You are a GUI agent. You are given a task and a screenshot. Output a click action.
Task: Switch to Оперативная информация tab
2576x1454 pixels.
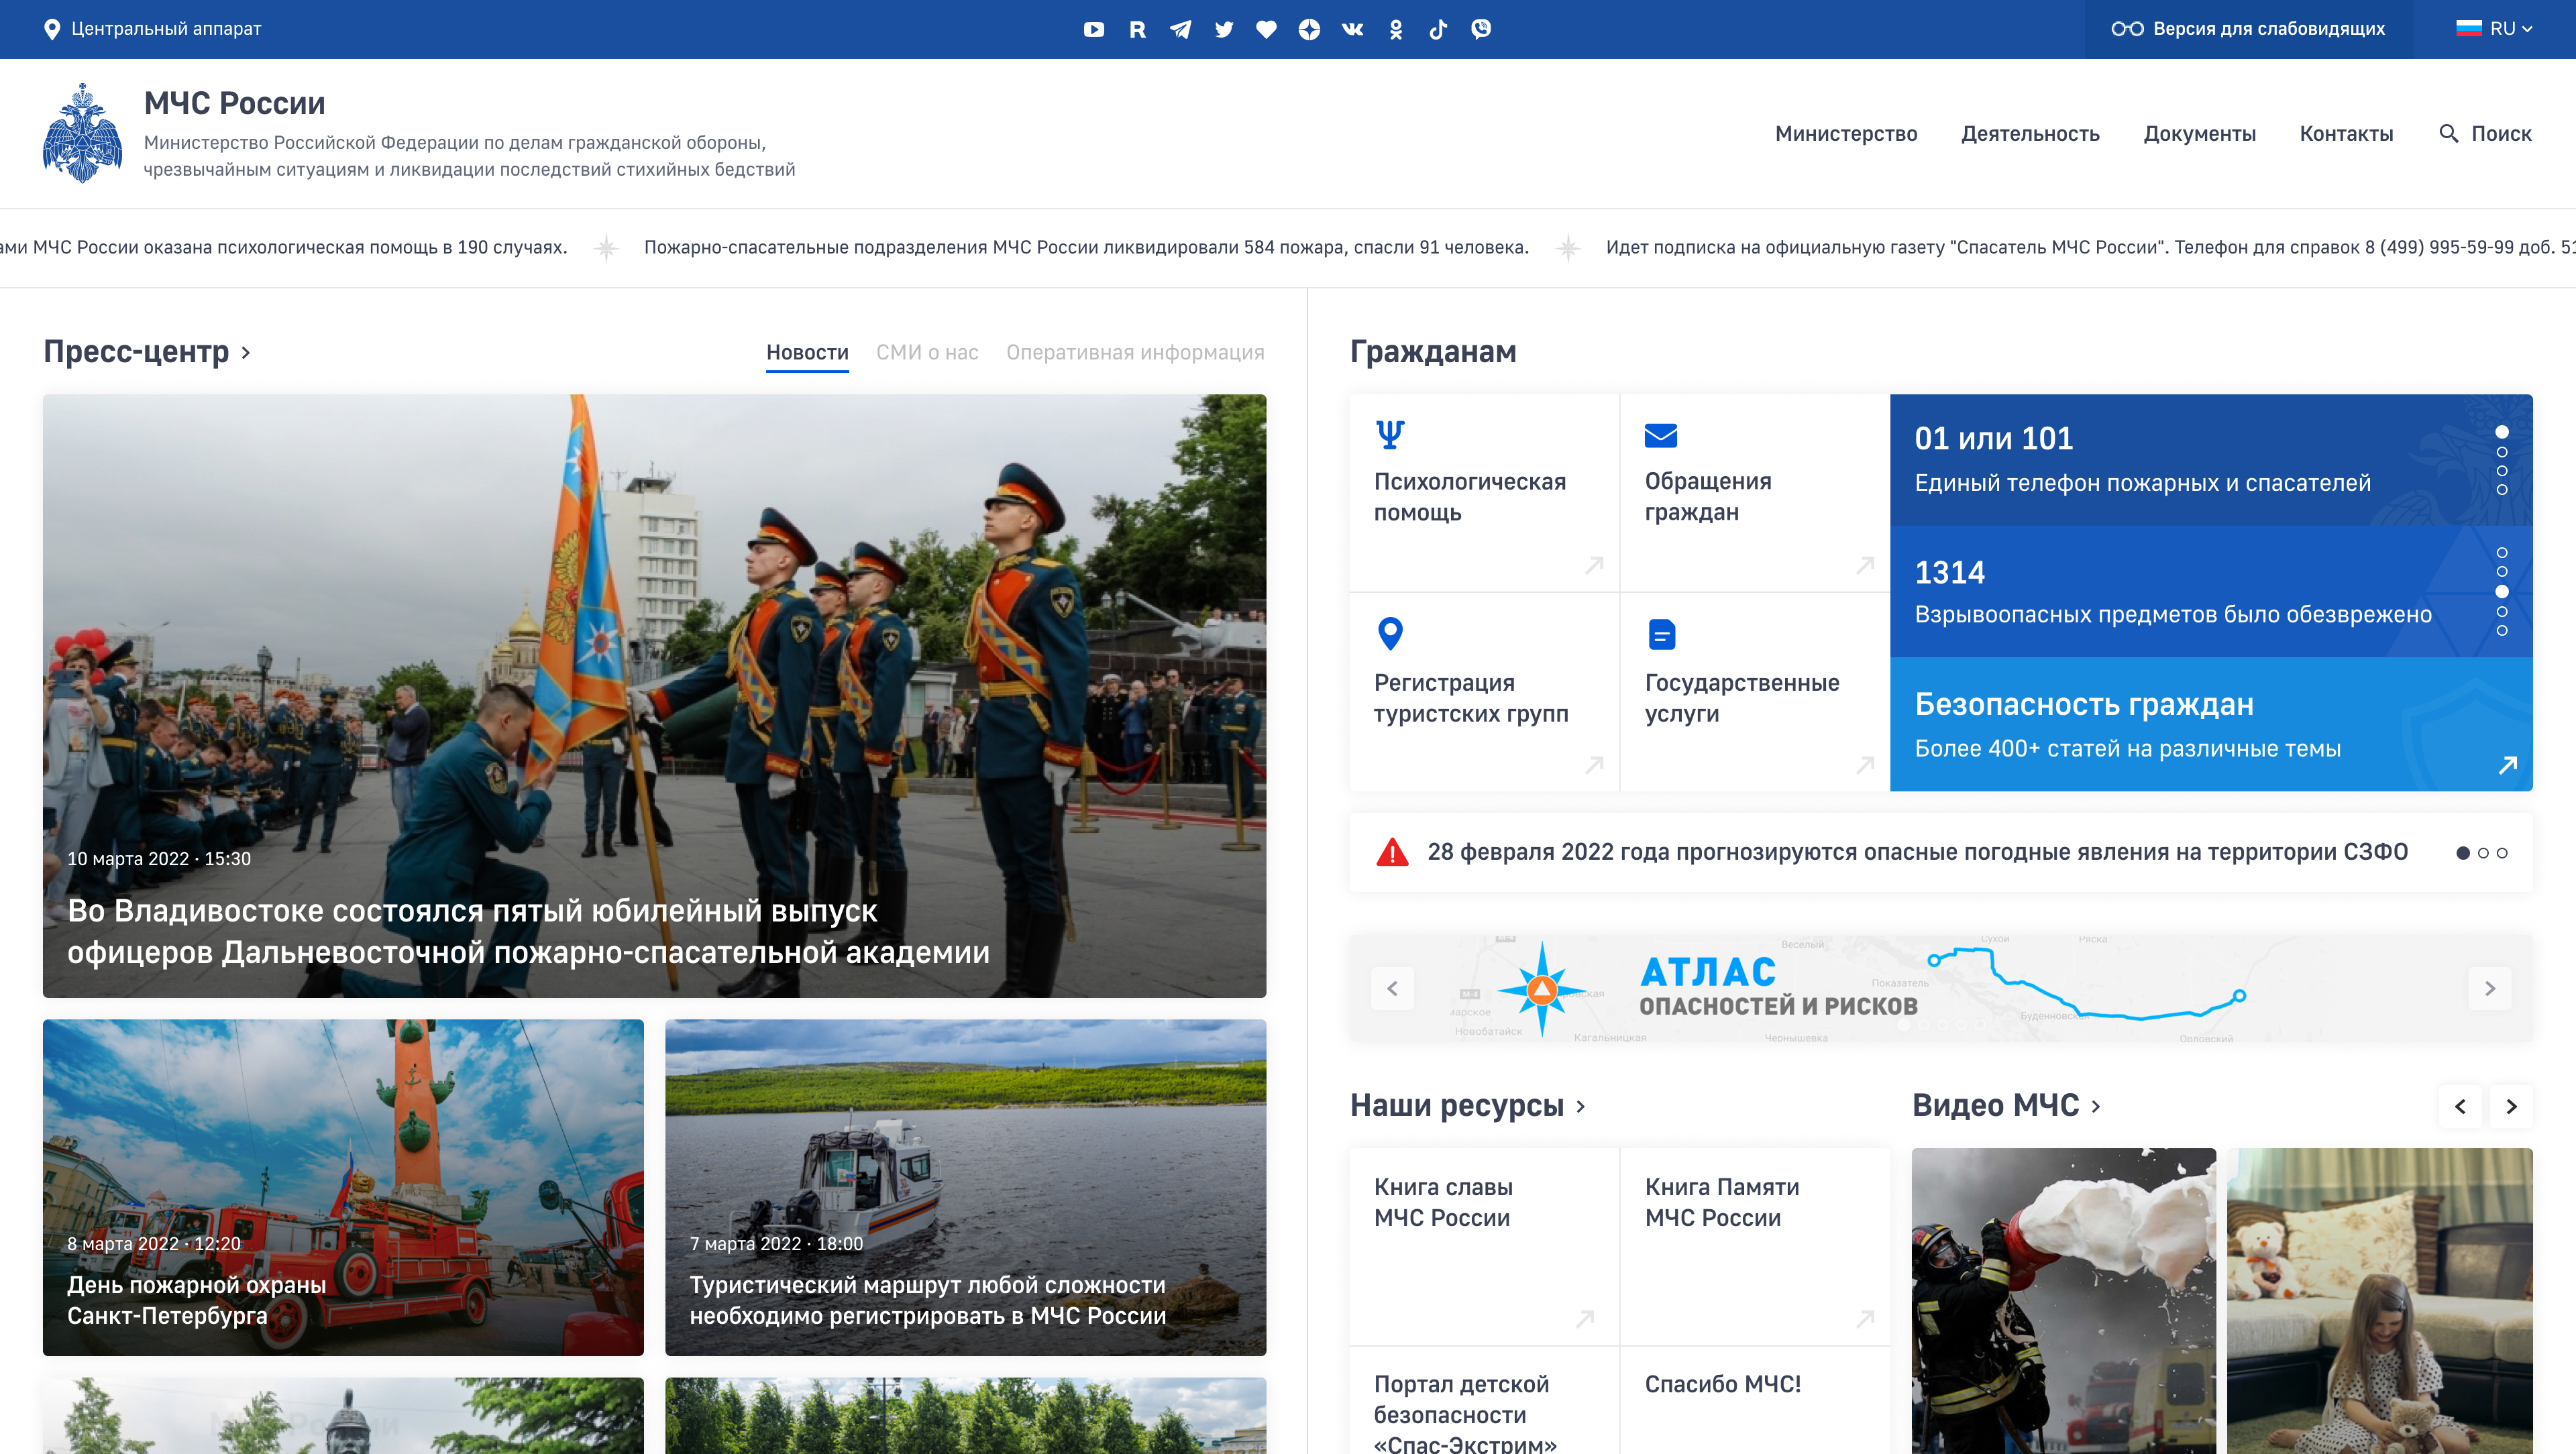pyautogui.click(x=1135, y=352)
